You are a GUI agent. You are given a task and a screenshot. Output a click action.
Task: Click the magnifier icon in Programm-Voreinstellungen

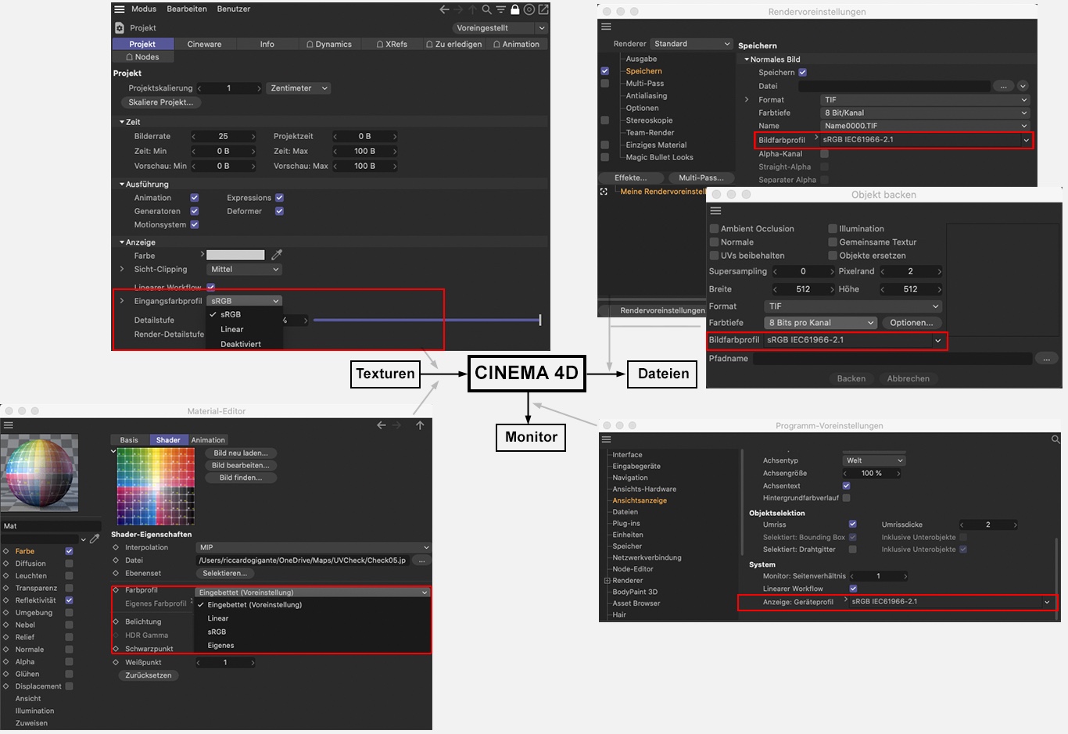pos(1055,439)
